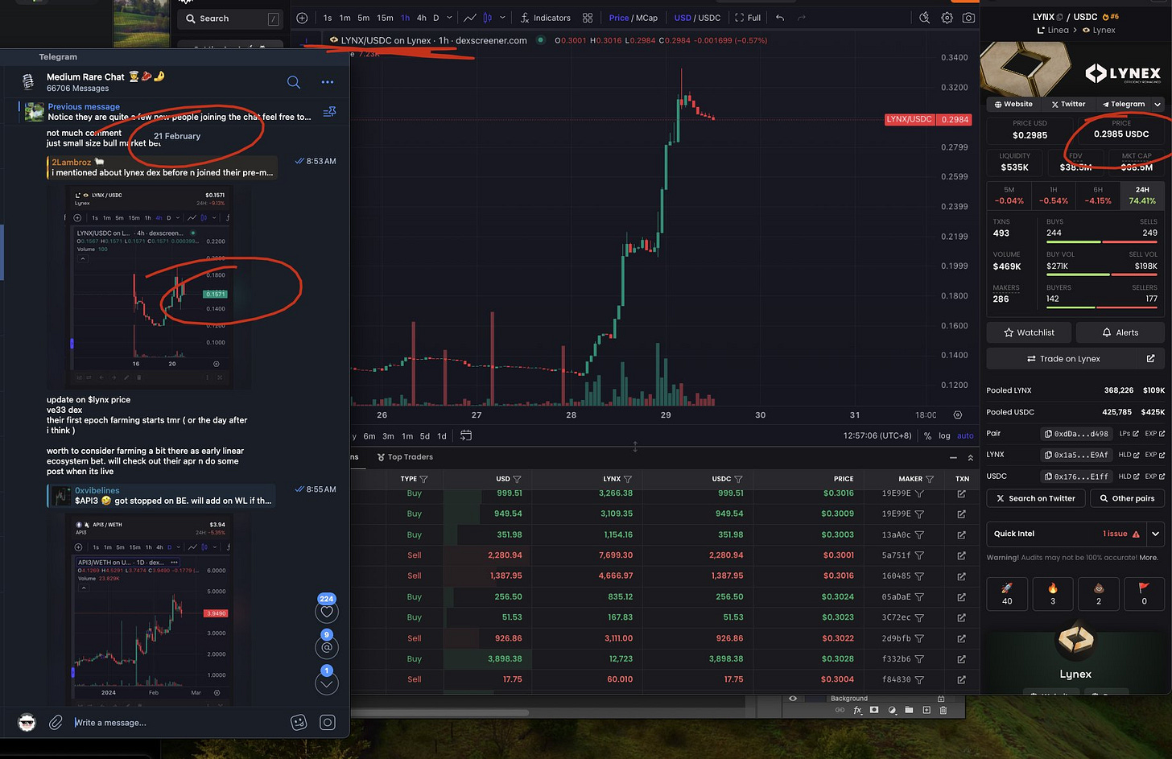Open the Lynex Telegram link
Viewport: 1172px width, 759px height.
tap(1124, 104)
